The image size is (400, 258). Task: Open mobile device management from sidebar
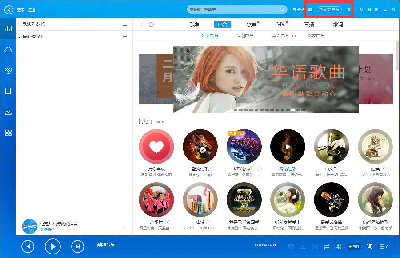click(x=8, y=91)
